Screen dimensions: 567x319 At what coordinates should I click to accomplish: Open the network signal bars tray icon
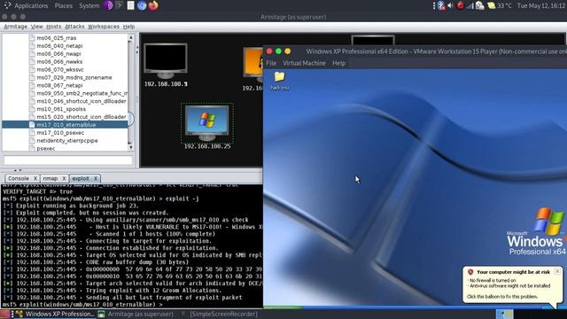point(470,6)
